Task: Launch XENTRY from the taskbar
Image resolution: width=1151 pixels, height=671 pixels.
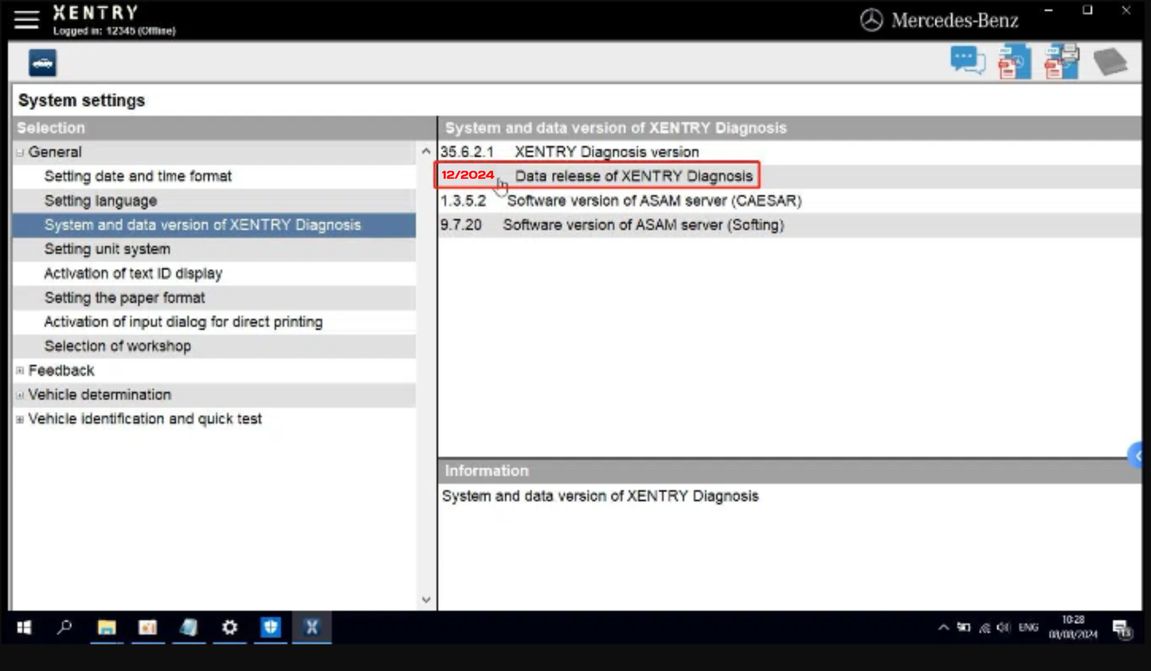Action: coord(311,627)
